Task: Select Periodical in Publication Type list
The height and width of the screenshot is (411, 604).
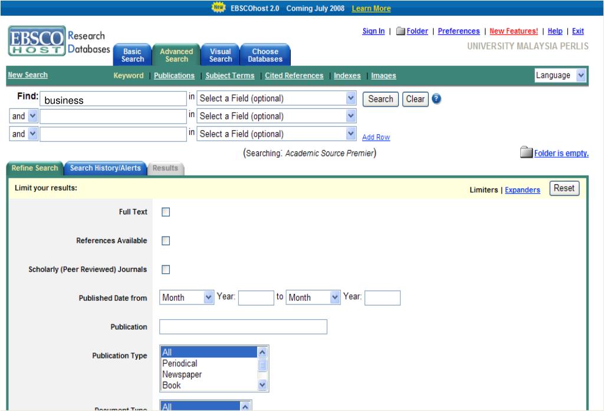Action: pyautogui.click(x=209, y=363)
